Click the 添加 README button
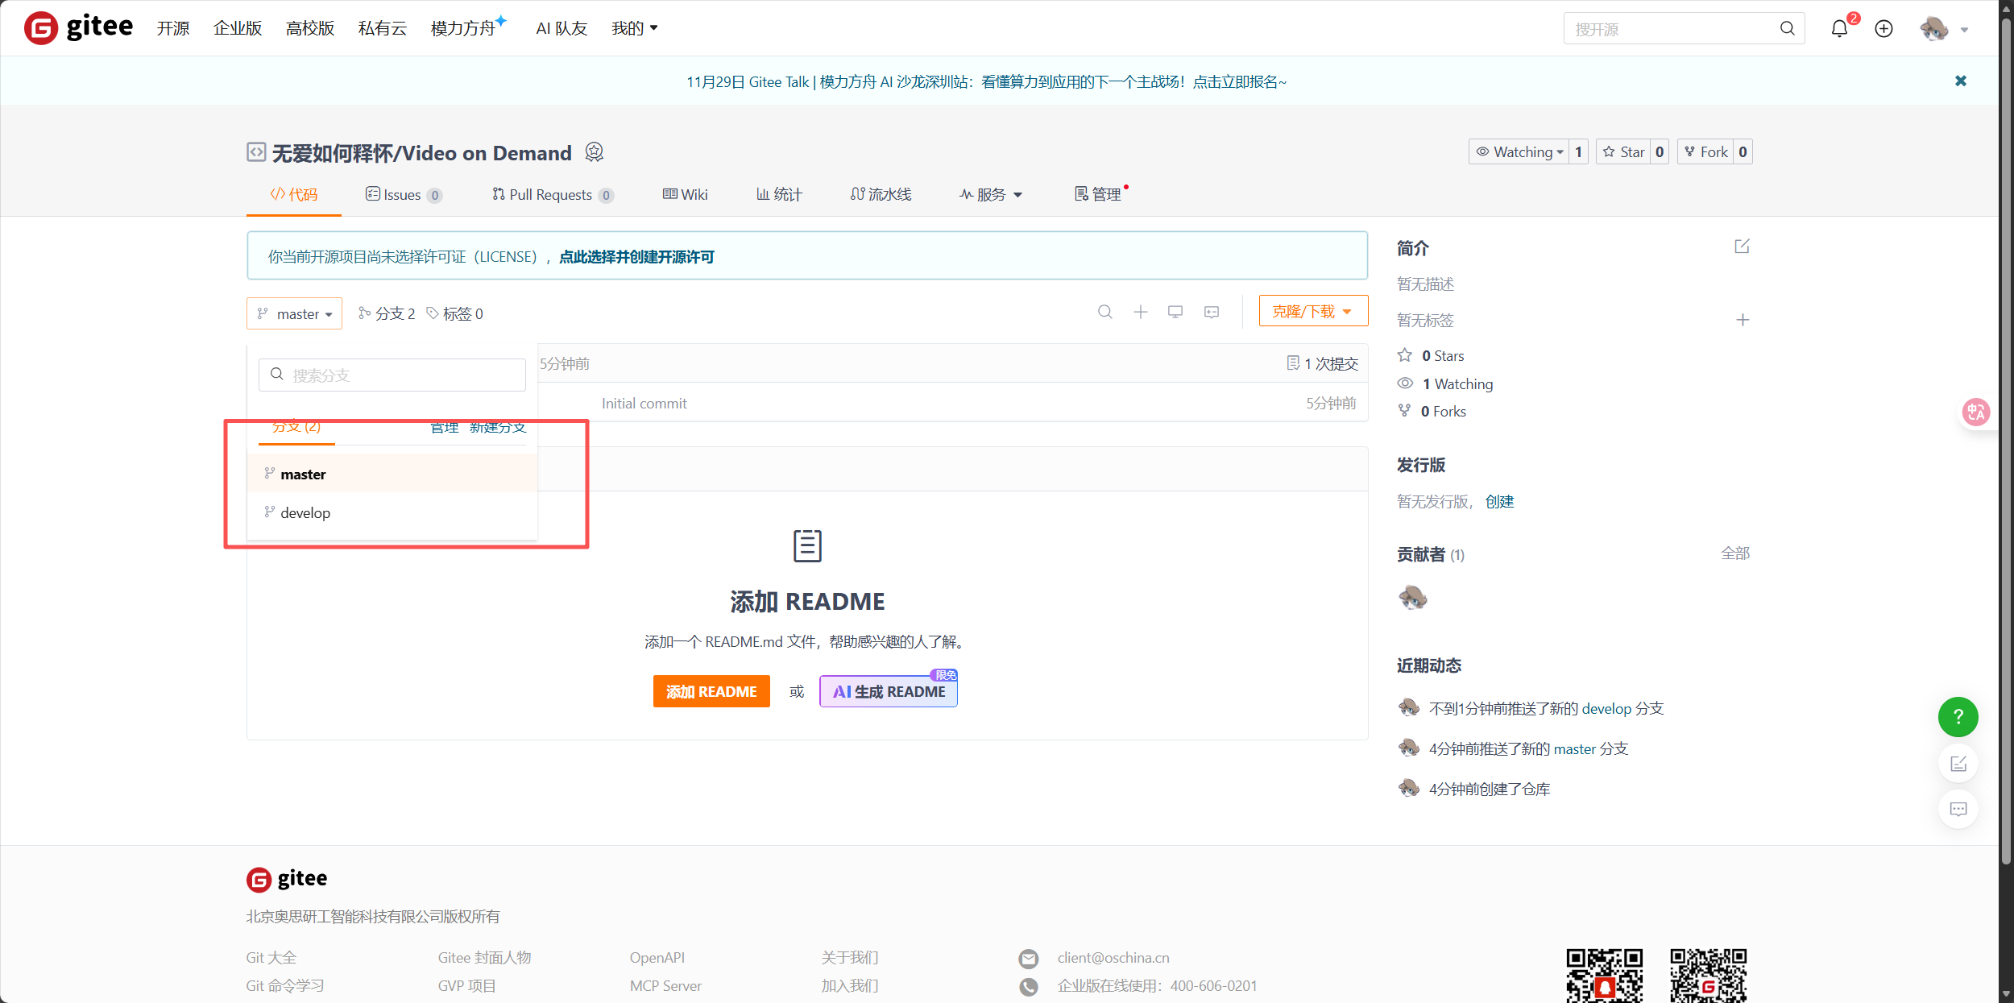Screen dimensions: 2014x1003 (711, 691)
